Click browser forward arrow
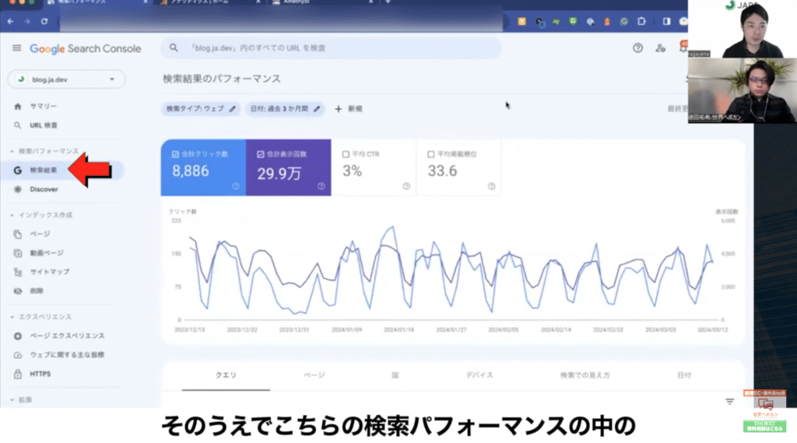The width and height of the screenshot is (797, 443). [27, 21]
